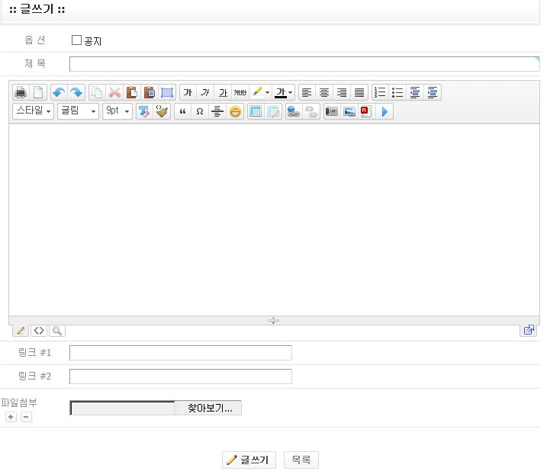This screenshot has height=471, width=547.
Task: Insert special character Omega
Action: point(200,111)
